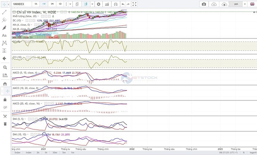
Task: Open chart settings gear icon
Action: [x=98, y=4]
